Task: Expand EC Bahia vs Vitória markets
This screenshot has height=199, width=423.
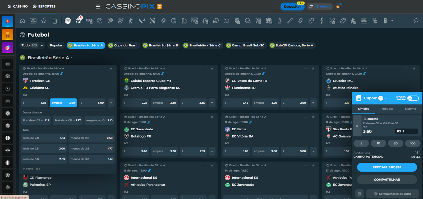Action: (313, 151)
